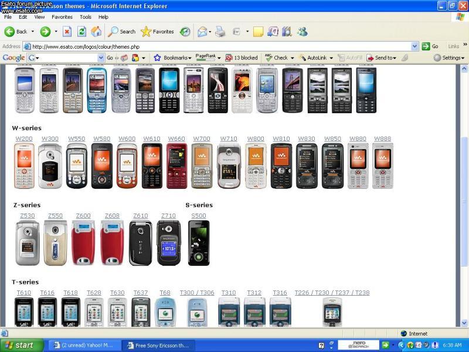
Task: Open the T226 / T230 / T237 / T238 link
Action: [x=332, y=293]
